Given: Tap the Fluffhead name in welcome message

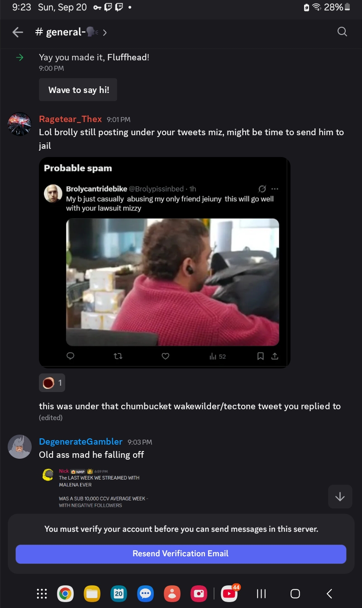Looking at the screenshot, I should click(128, 57).
